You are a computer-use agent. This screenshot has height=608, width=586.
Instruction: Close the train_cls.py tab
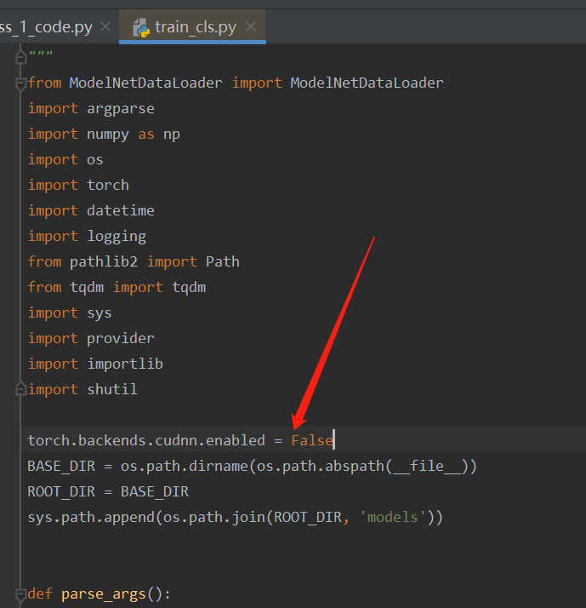(x=251, y=26)
